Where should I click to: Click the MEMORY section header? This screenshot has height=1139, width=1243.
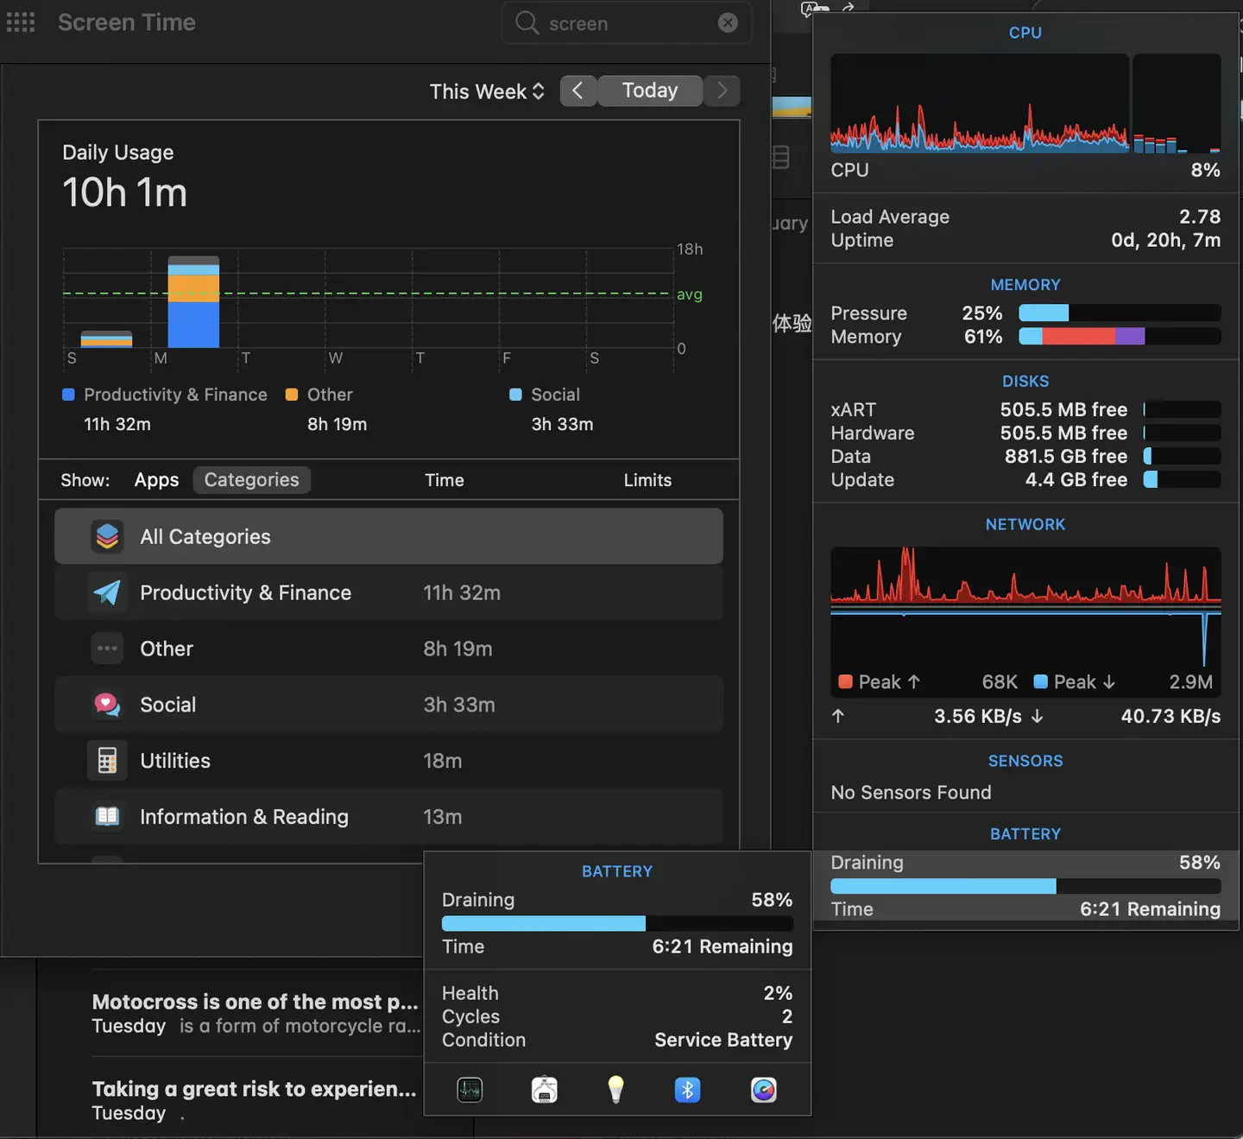[x=1025, y=285]
